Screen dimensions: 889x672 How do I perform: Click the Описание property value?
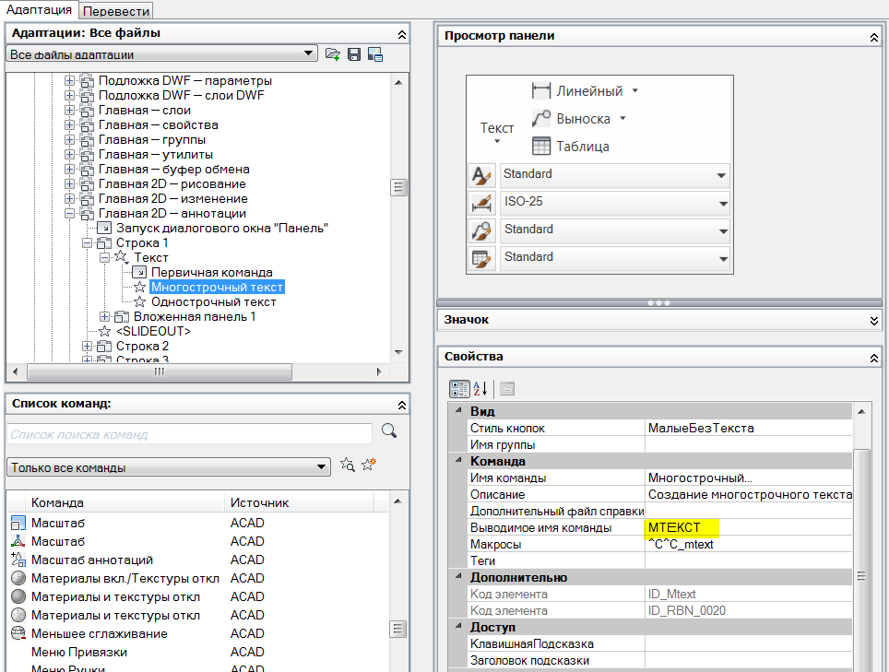(x=750, y=495)
